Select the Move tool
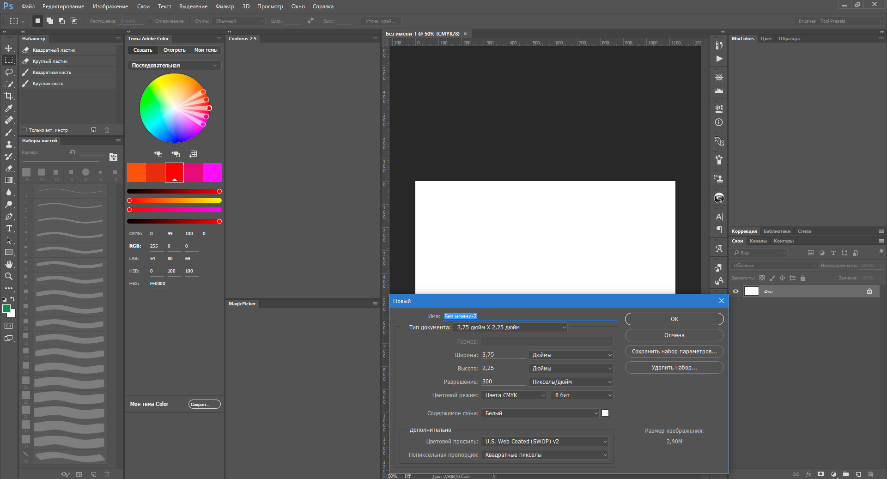The width and height of the screenshot is (887, 479). pyautogui.click(x=9, y=48)
